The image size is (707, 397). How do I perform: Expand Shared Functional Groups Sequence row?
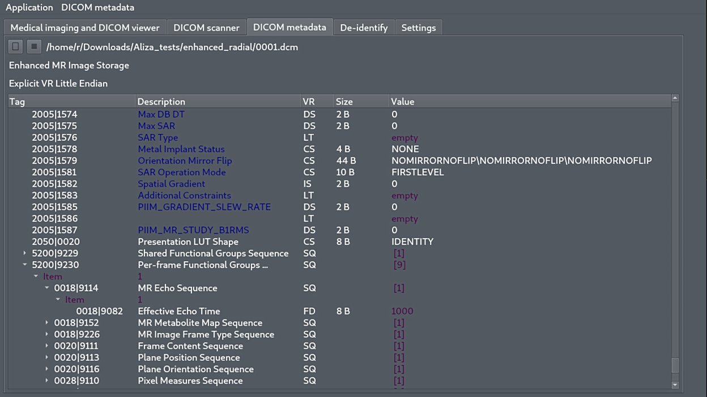click(x=25, y=253)
